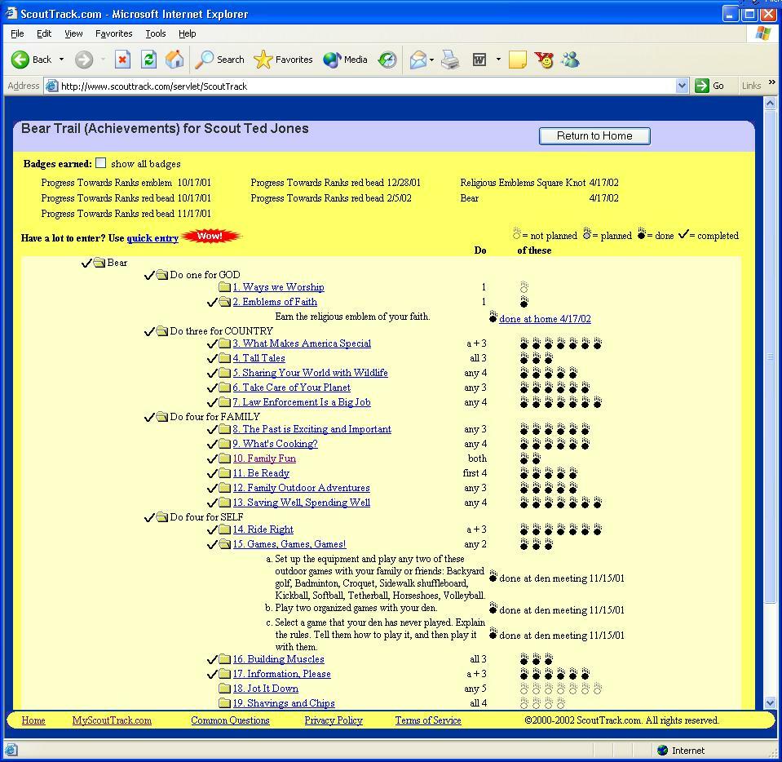
Task: Click the done paw for Emblems of Faith
Action: tap(524, 301)
